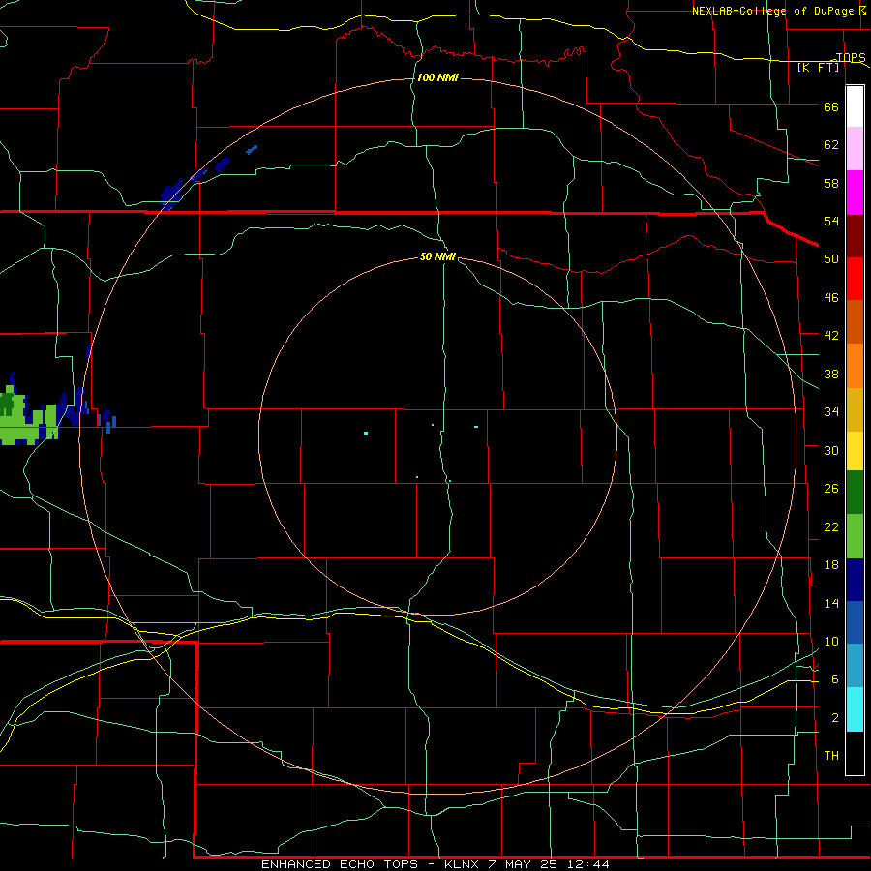Pick the bright orange legend swatch
Viewport: 871px width, 871px height.
point(855,366)
